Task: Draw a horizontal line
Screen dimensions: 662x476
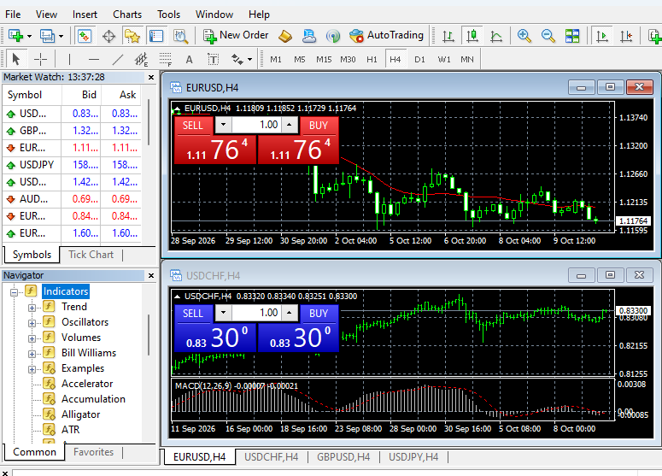Action: tap(94, 59)
